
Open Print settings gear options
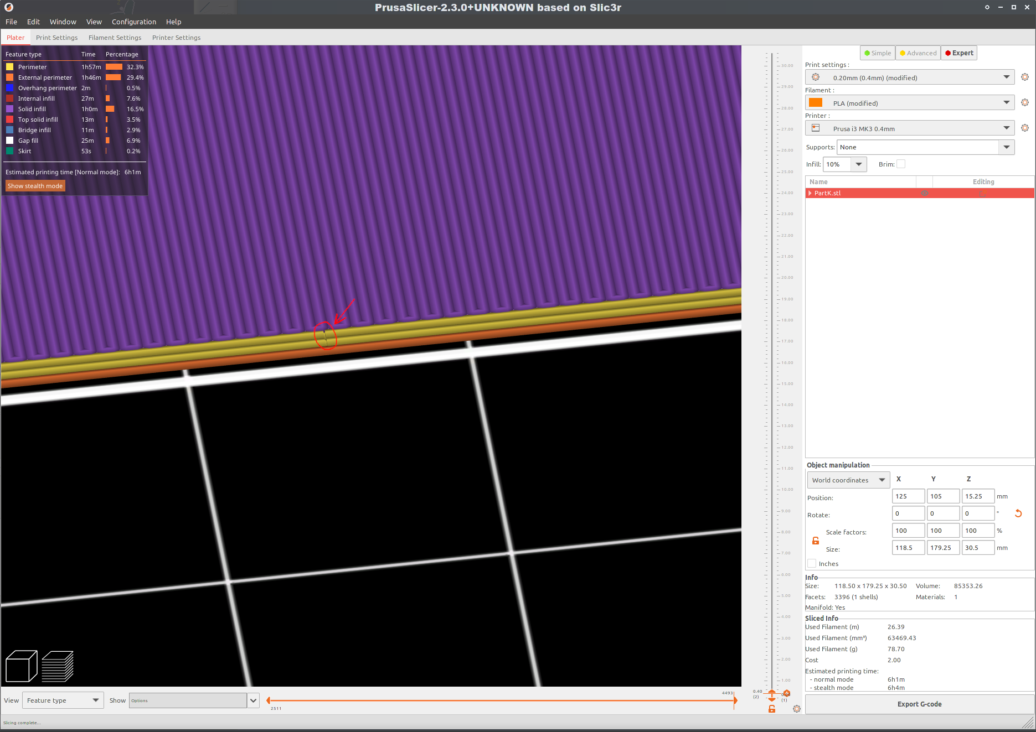pos(1024,77)
